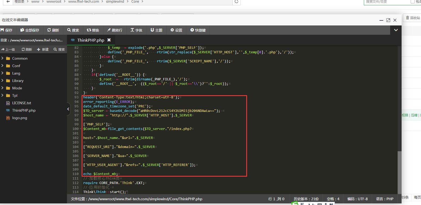421x205 pixels.
Task: Show the 快捷键 shortcuts help
Action: pyautogui.click(x=198, y=30)
